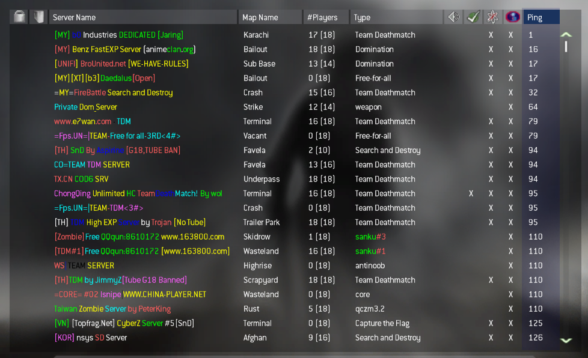Select Taiwan Zombie Server by PeterKing
The width and height of the screenshot is (588, 358).
tap(112, 309)
